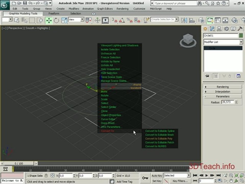Open the Render Setup icon
245x184 pixels.
243,20
